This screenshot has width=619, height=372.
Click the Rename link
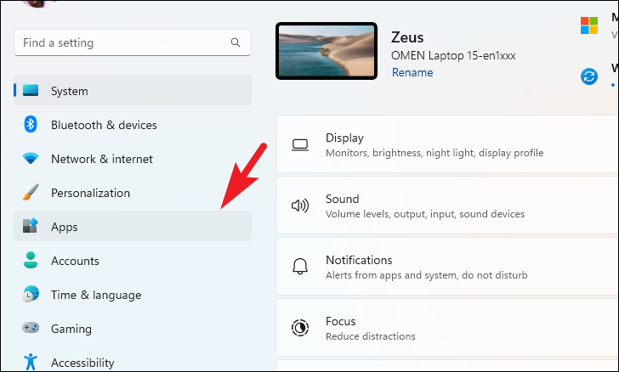tap(412, 72)
